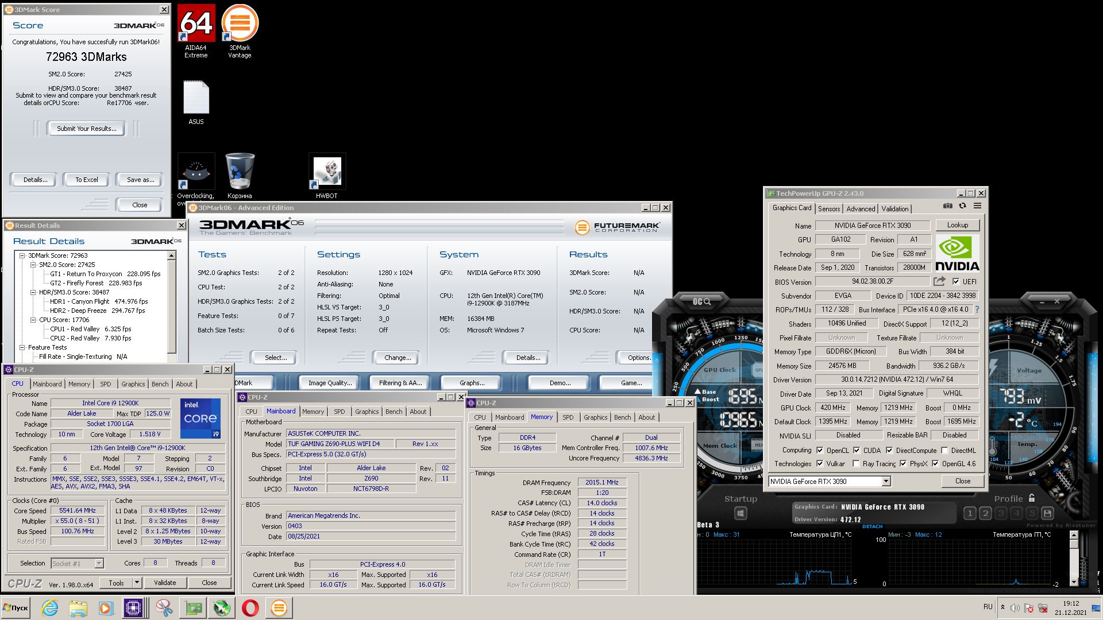Open AIDA64 Extreme desktop shortcut

click(x=196, y=31)
